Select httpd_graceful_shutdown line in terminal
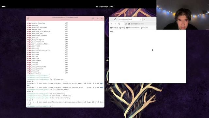Screen dimensions: 209x118 click(47, 27)
